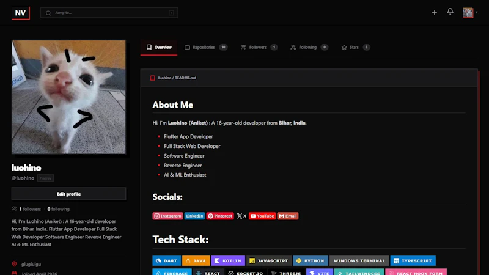Click the sidebar bio paragraph
The image size is (489, 275).
click(67, 233)
